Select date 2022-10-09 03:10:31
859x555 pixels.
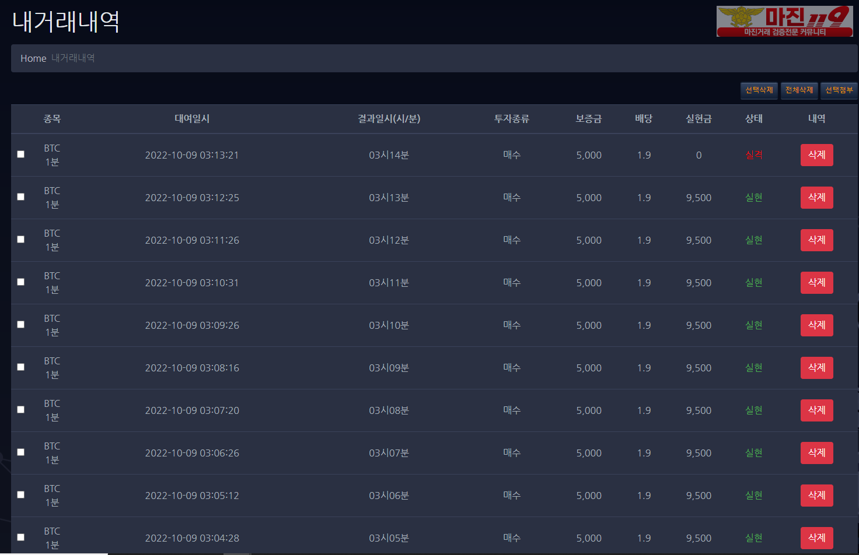(192, 283)
